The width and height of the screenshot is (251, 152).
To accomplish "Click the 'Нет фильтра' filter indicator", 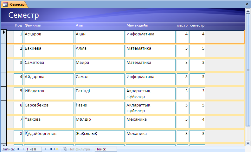I will click(76, 149).
